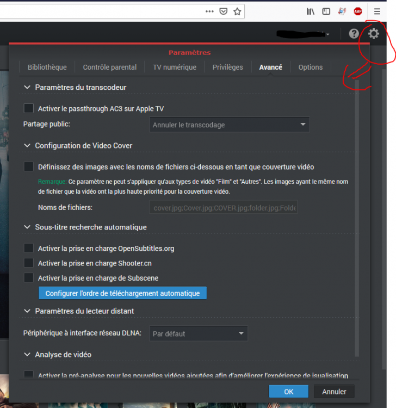
Task: Switch to the TV numérique tab
Action: click(175, 67)
